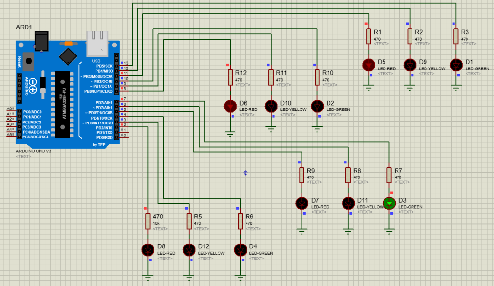Click Arduino pin PD1/TXD
494x286 pixels.
105,133
